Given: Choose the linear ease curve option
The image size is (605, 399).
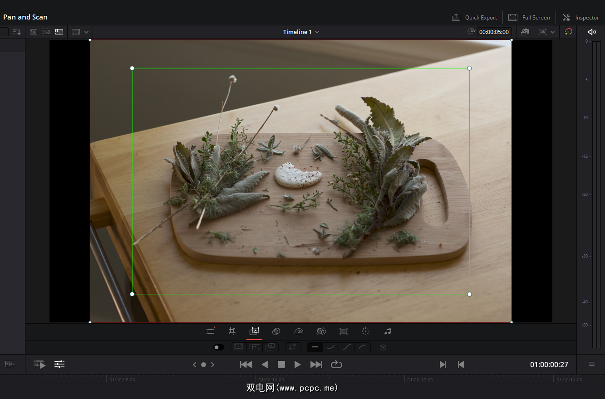Looking at the screenshot, I should [315, 347].
